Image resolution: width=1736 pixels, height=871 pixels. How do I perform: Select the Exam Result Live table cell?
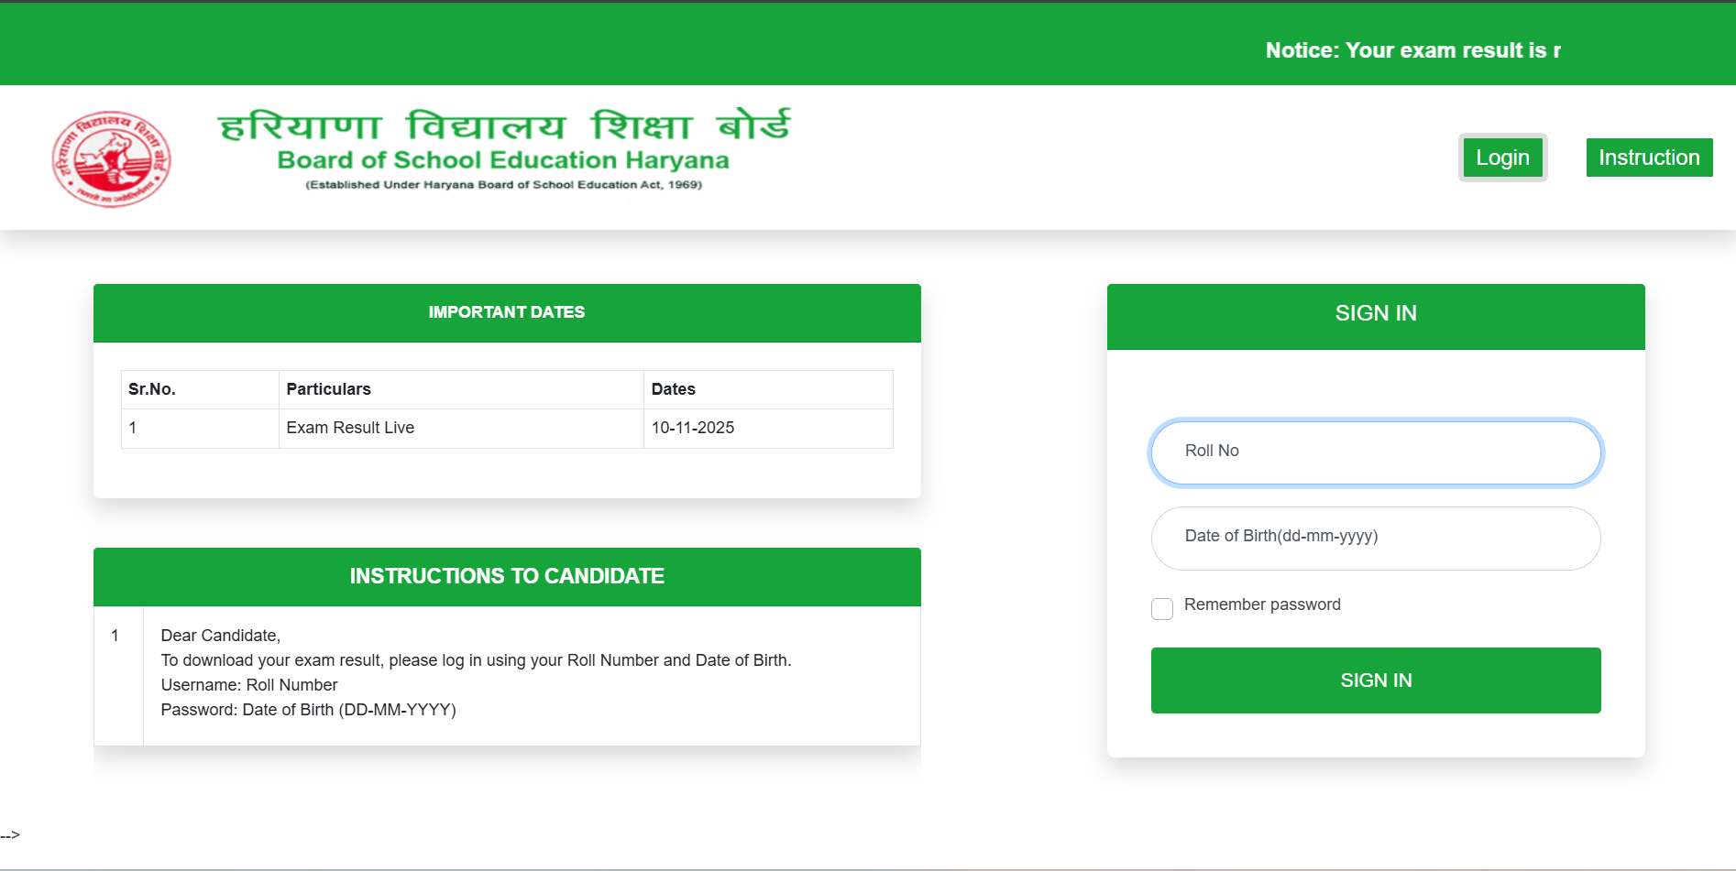[x=350, y=428]
